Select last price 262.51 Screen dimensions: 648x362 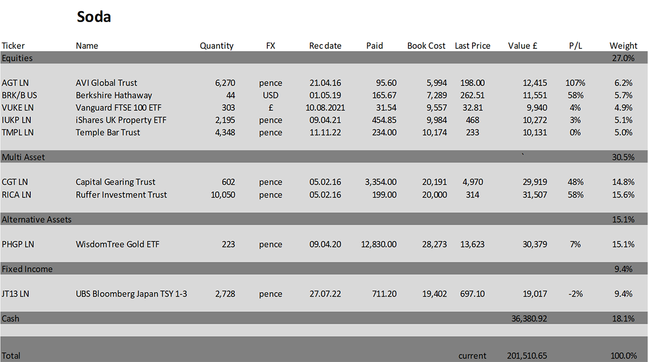click(x=473, y=95)
